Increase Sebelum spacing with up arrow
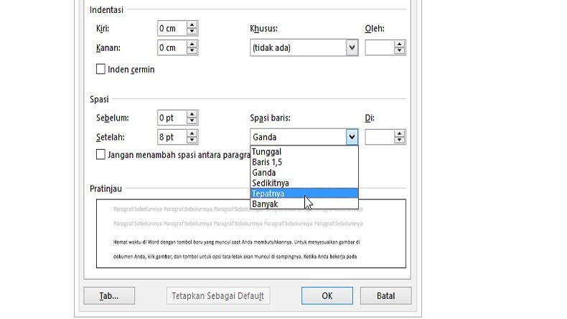Viewport: 567px width, 319px height. click(192, 114)
